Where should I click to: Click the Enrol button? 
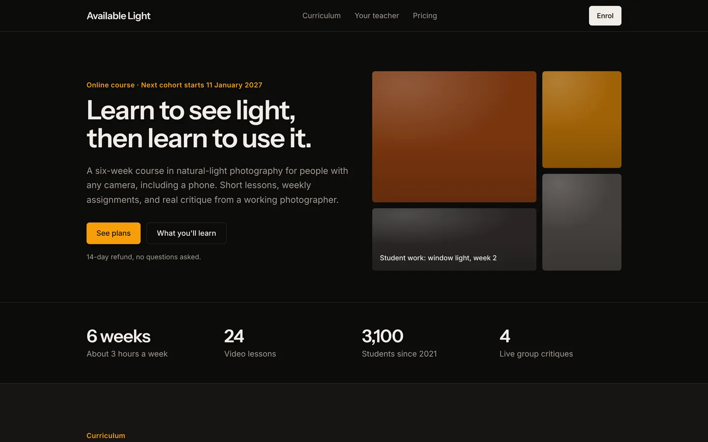[x=605, y=16]
